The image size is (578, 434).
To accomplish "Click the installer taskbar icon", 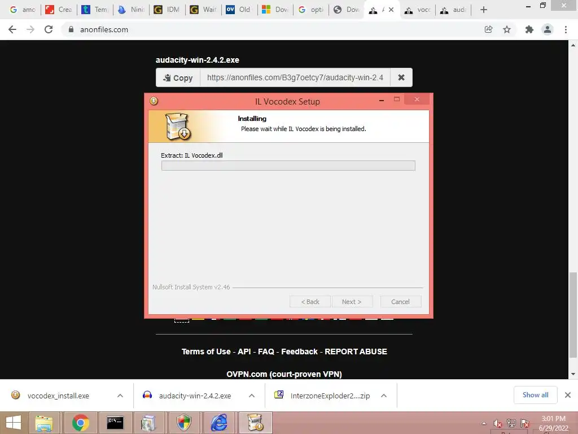I will point(256,423).
